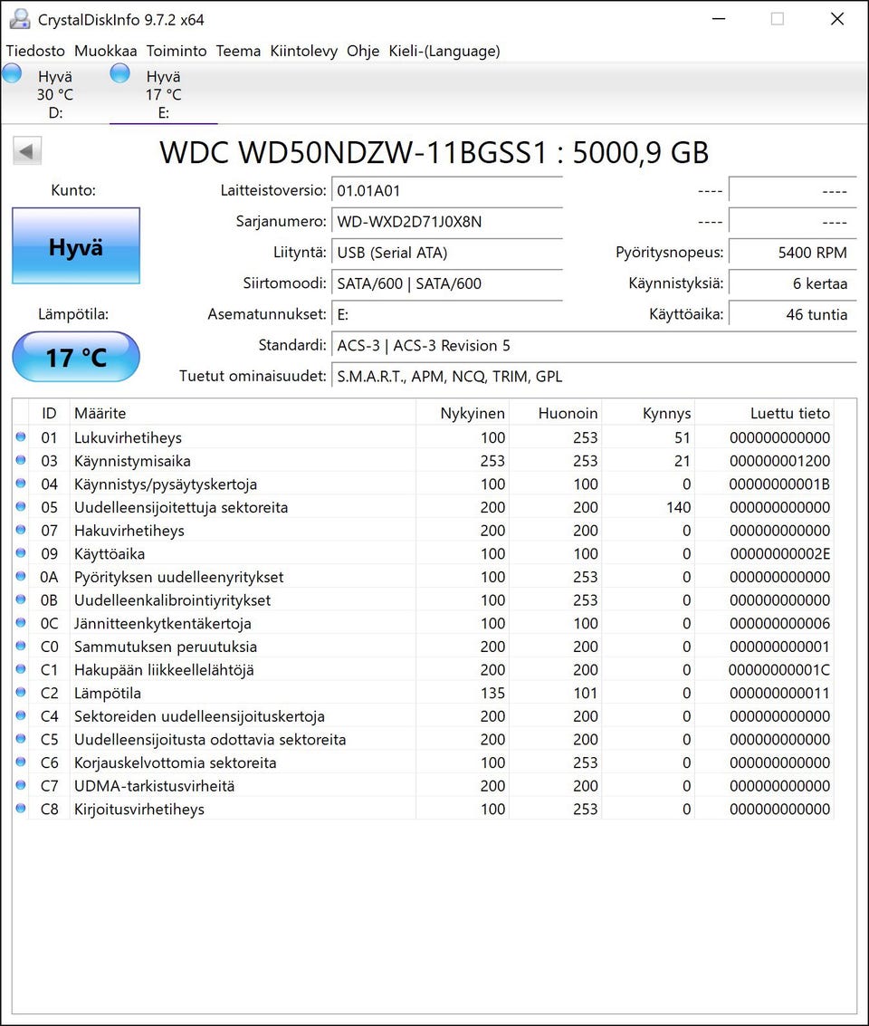The height and width of the screenshot is (1026, 869).
Task: Click status dot for UDMA-tarkistusvirheitä row
Action: (x=21, y=785)
